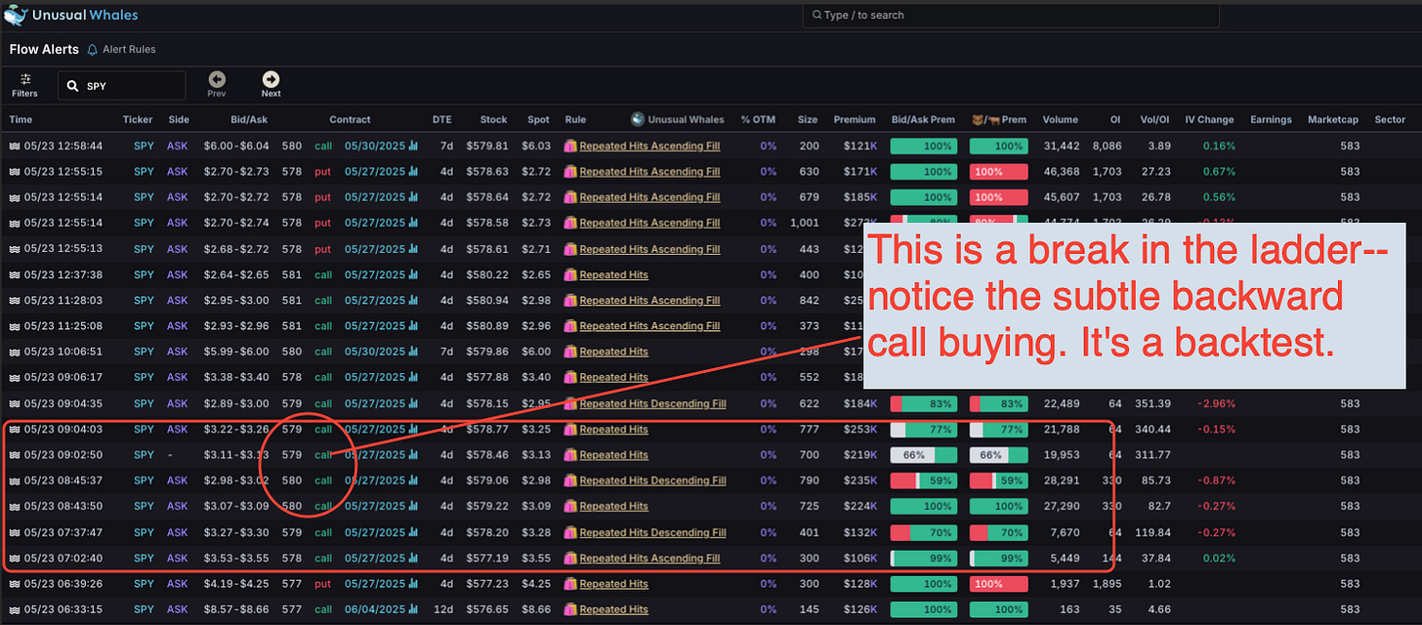Sort by Ticker column header

click(138, 119)
